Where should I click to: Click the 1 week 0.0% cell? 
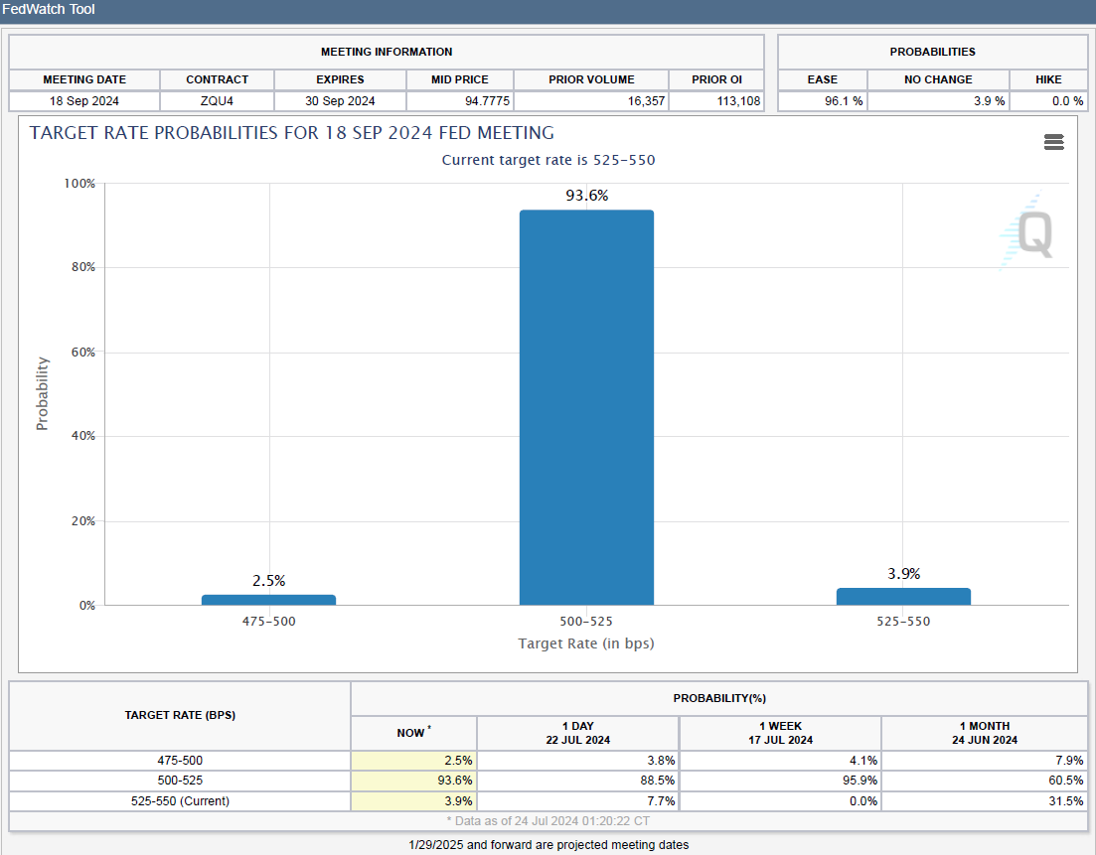pos(780,800)
